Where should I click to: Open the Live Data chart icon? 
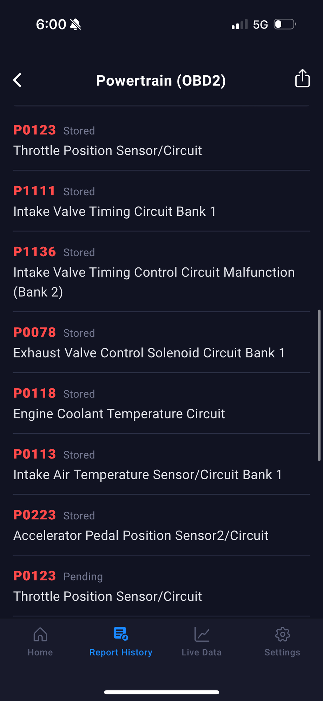click(x=202, y=634)
